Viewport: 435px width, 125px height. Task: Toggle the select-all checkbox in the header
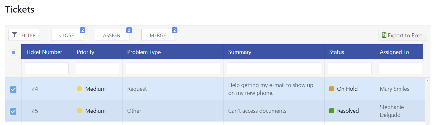point(13,52)
